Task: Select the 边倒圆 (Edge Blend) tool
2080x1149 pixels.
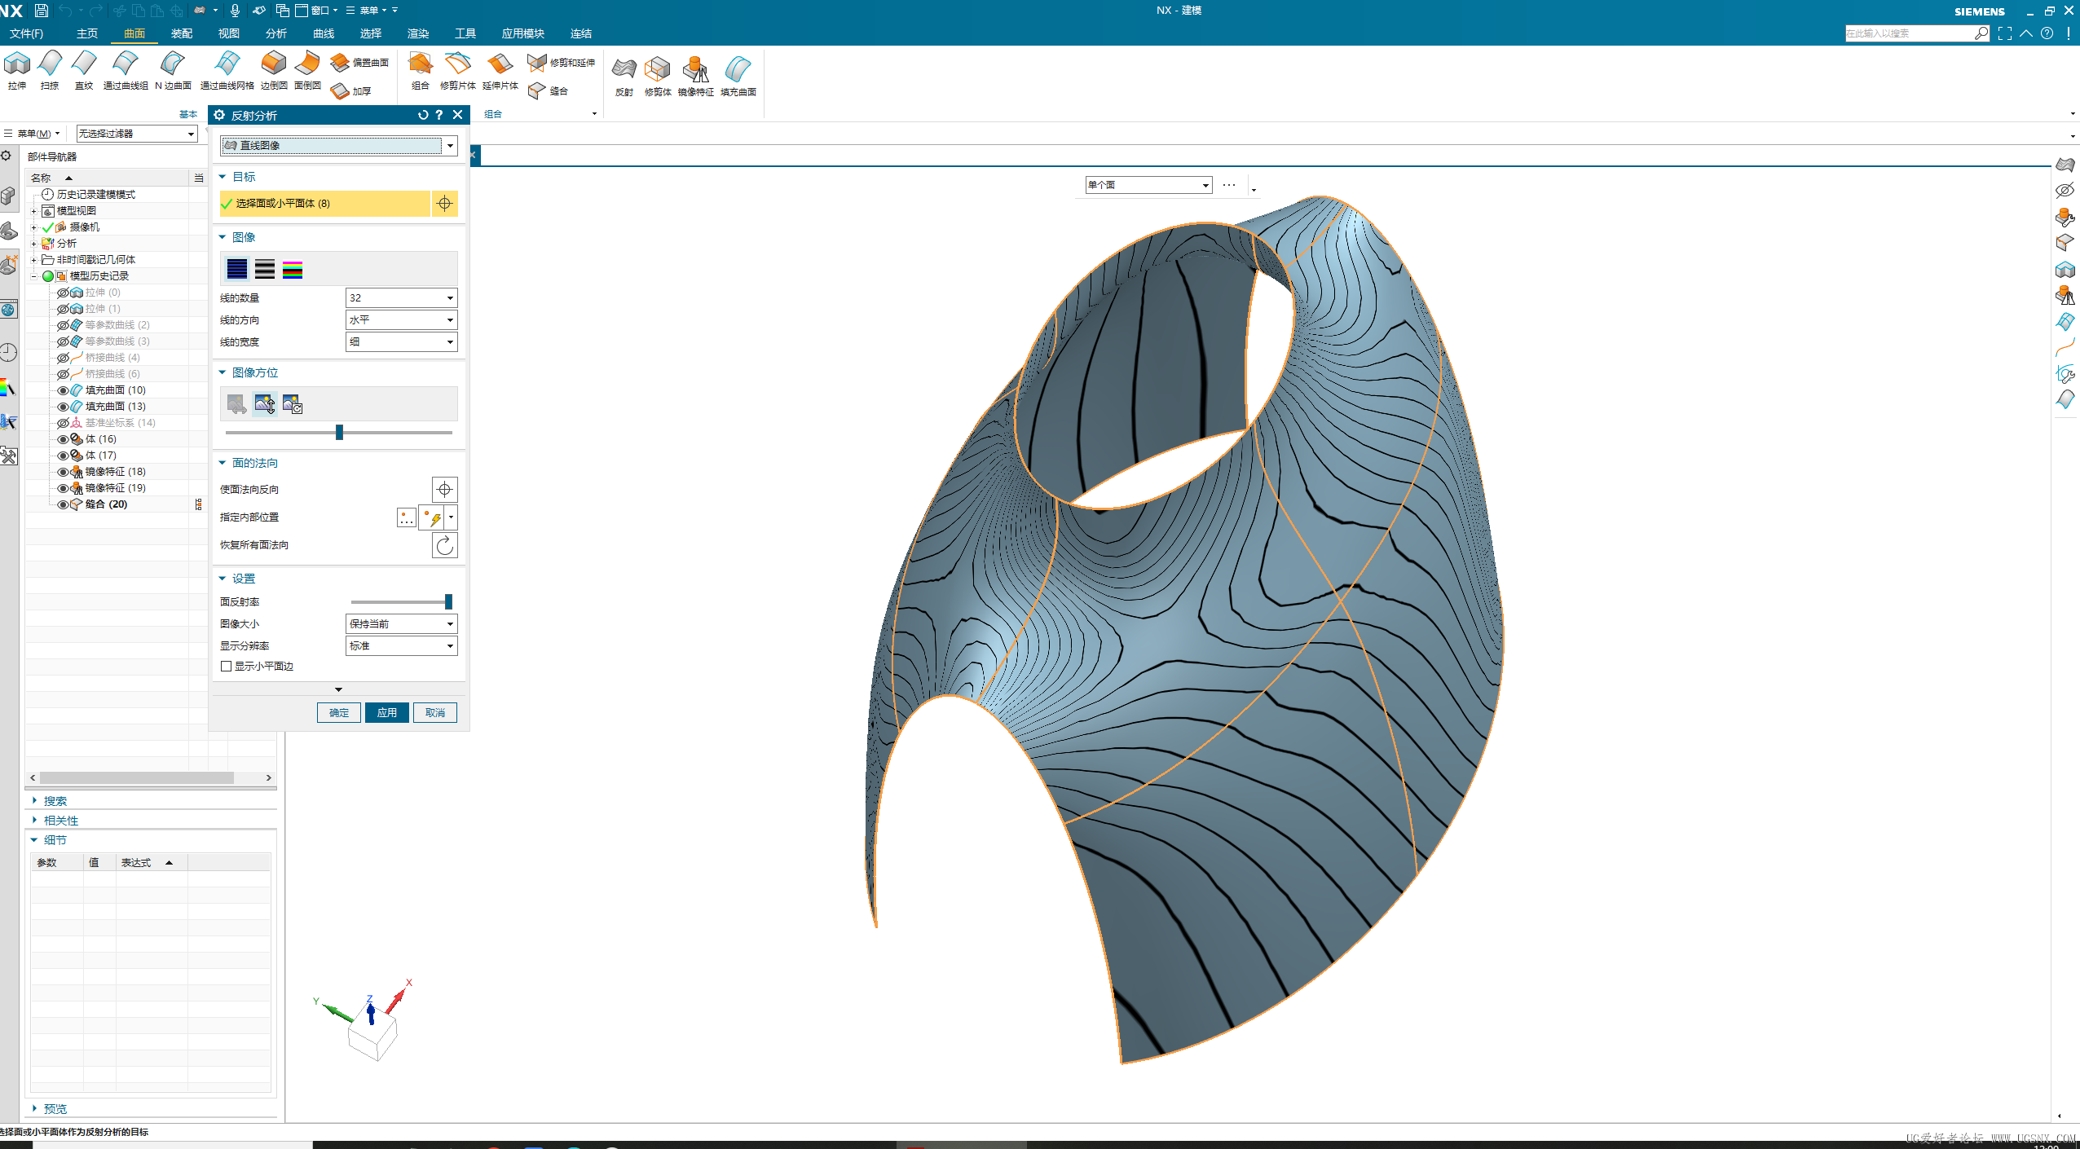Action: 274,70
